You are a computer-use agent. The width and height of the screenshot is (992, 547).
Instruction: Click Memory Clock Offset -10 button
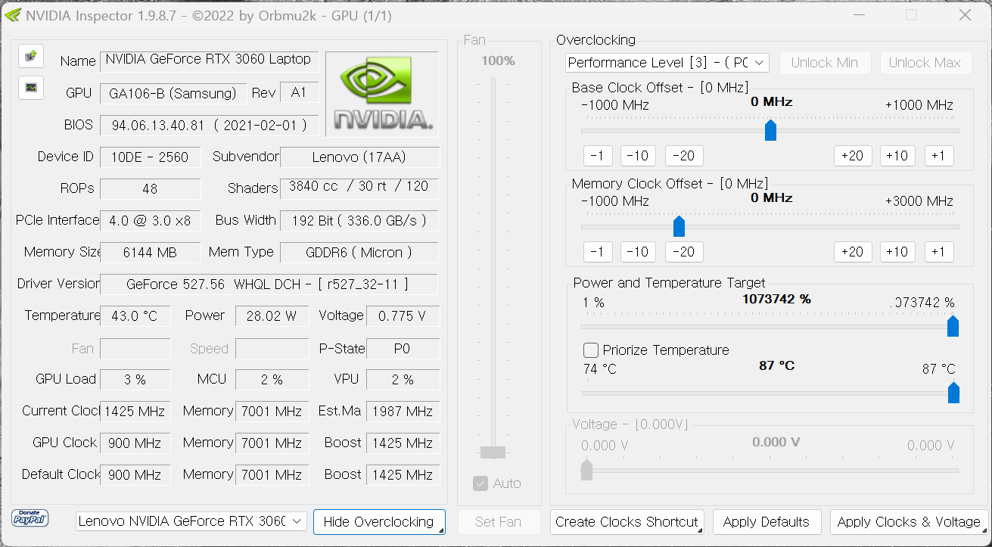point(638,252)
